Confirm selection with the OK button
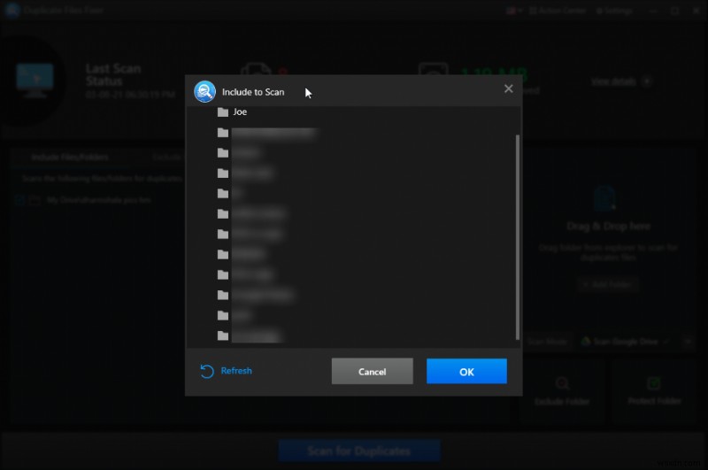Image resolution: width=708 pixels, height=470 pixels. [466, 371]
